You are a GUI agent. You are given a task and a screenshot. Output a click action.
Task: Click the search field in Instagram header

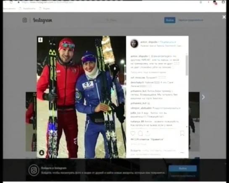click(111, 20)
